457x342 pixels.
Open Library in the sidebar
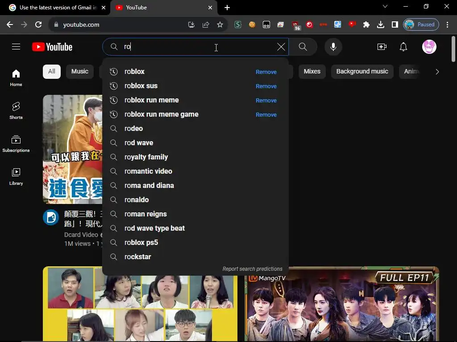pos(16,176)
